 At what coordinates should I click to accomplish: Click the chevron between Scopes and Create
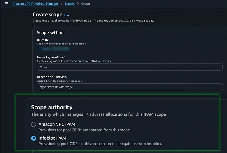(78, 4)
